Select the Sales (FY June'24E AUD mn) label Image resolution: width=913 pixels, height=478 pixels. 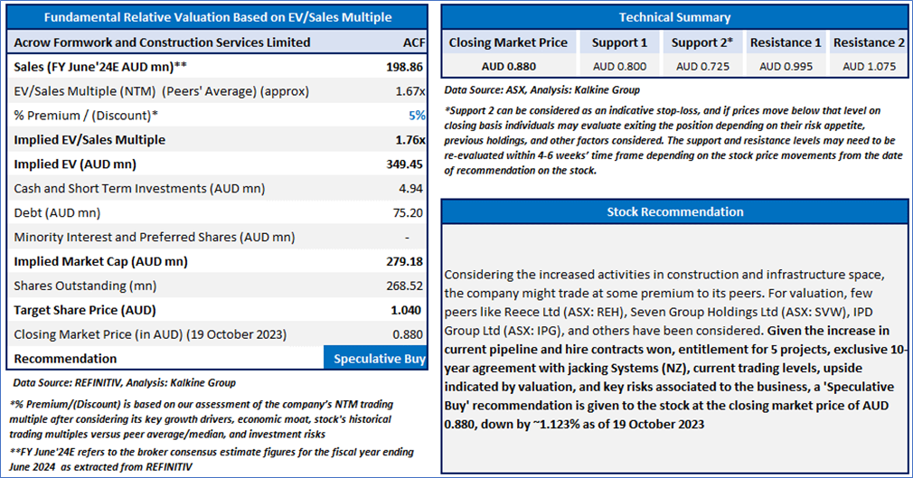point(100,67)
